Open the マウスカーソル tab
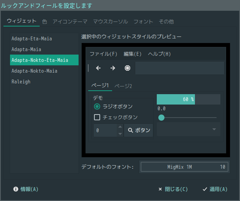The image size is (240, 201). tap(111, 22)
